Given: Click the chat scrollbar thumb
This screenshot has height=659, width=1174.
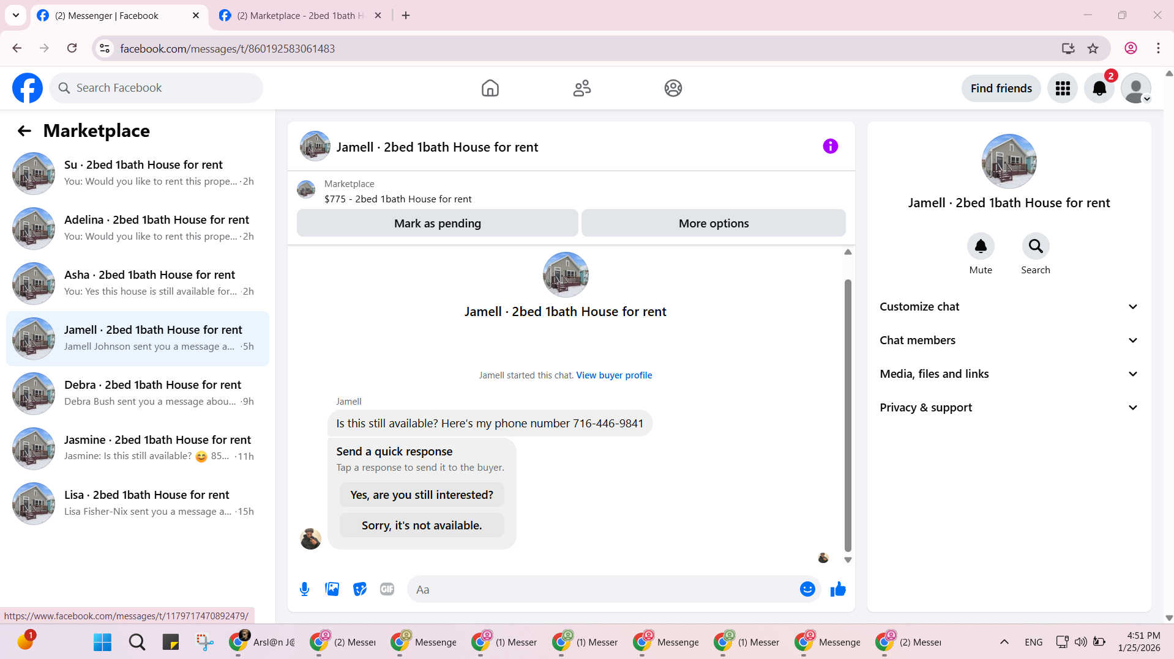Looking at the screenshot, I should click(848, 416).
